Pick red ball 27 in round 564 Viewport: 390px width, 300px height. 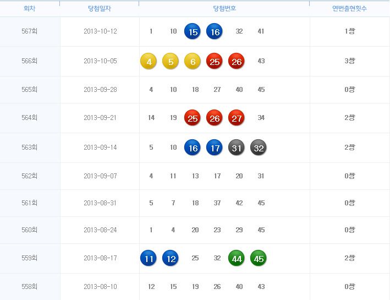(x=237, y=118)
